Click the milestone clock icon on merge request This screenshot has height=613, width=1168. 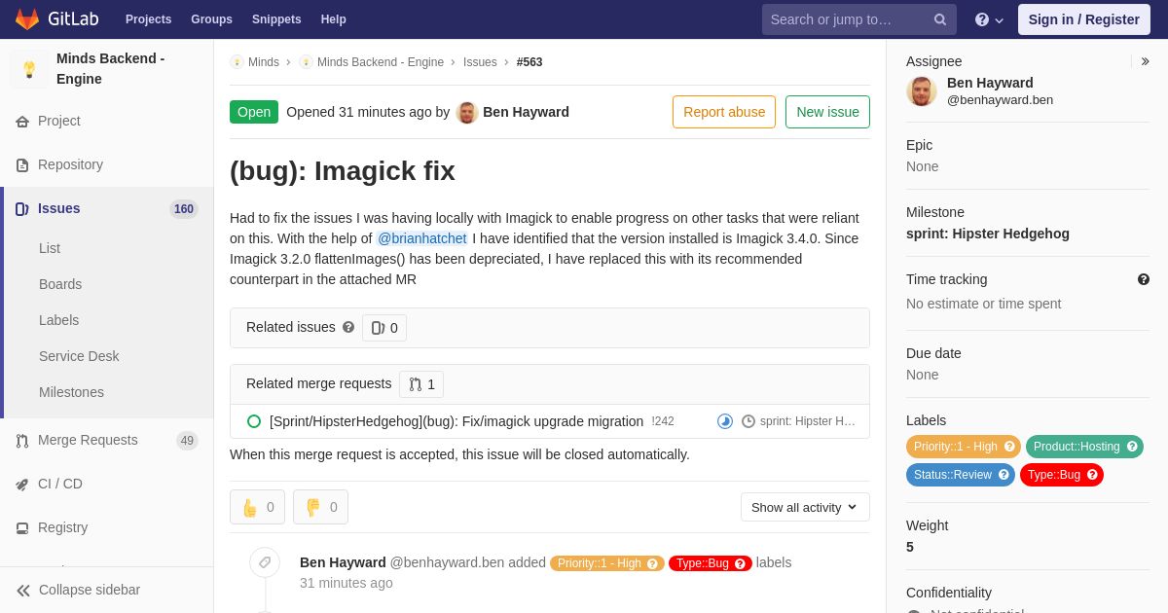pos(748,421)
